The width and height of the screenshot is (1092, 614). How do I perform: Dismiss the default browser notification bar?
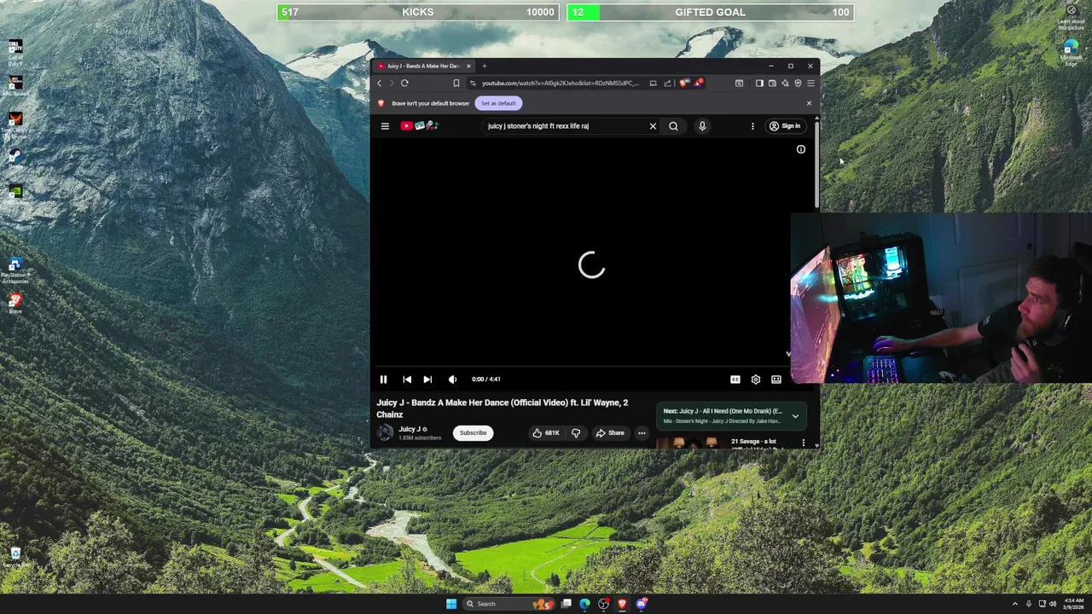tap(809, 103)
